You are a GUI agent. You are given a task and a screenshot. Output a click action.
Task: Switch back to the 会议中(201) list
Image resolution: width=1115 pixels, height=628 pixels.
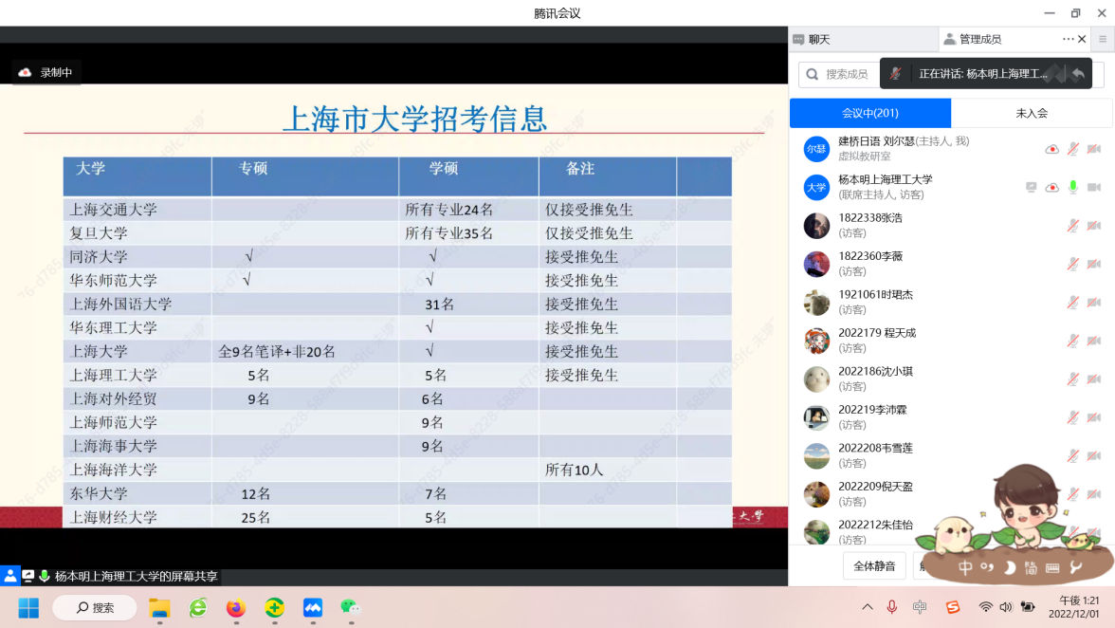(x=869, y=113)
